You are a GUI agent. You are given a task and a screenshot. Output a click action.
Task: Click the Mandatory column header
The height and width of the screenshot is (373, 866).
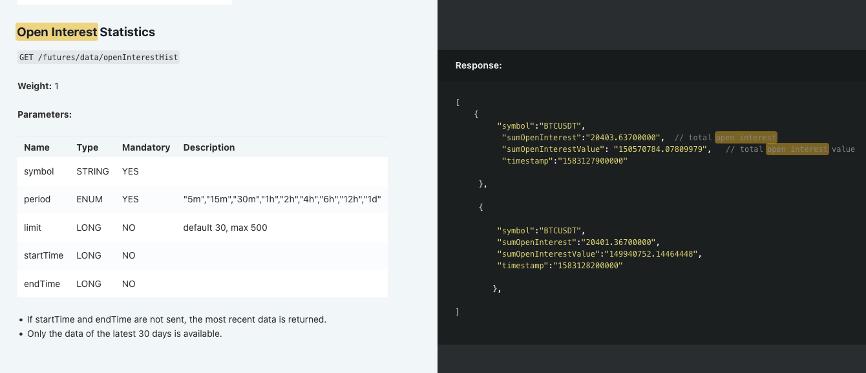[x=146, y=147]
